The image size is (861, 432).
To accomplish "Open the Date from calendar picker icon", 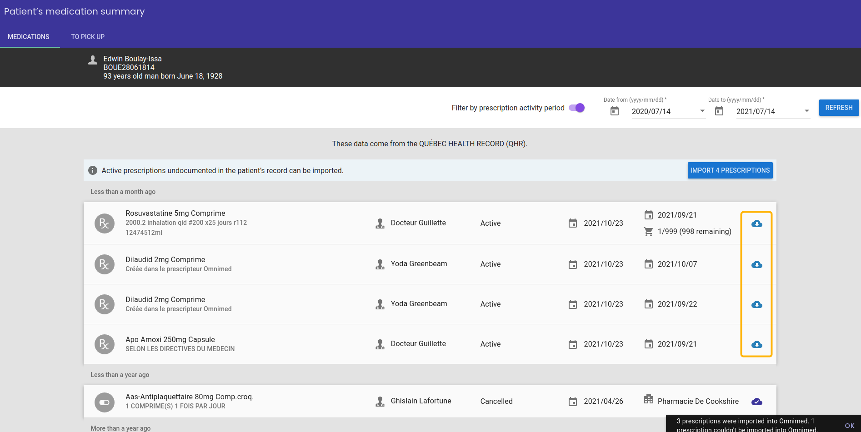I will pyautogui.click(x=614, y=111).
